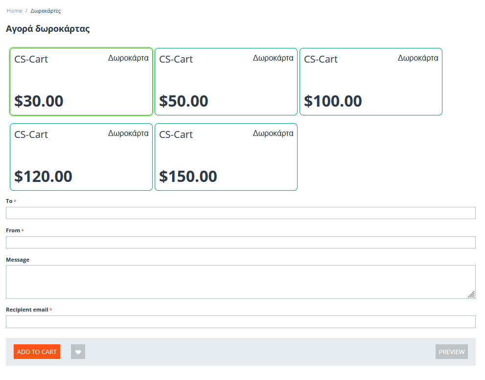Focus the From input field
This screenshot has width=485, height=380.
click(x=241, y=243)
